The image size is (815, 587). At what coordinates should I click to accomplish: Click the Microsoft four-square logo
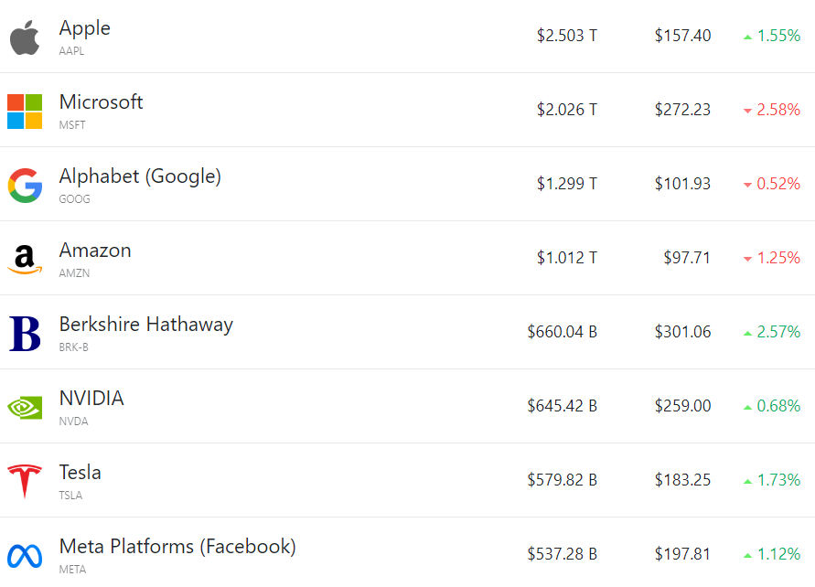(25, 112)
